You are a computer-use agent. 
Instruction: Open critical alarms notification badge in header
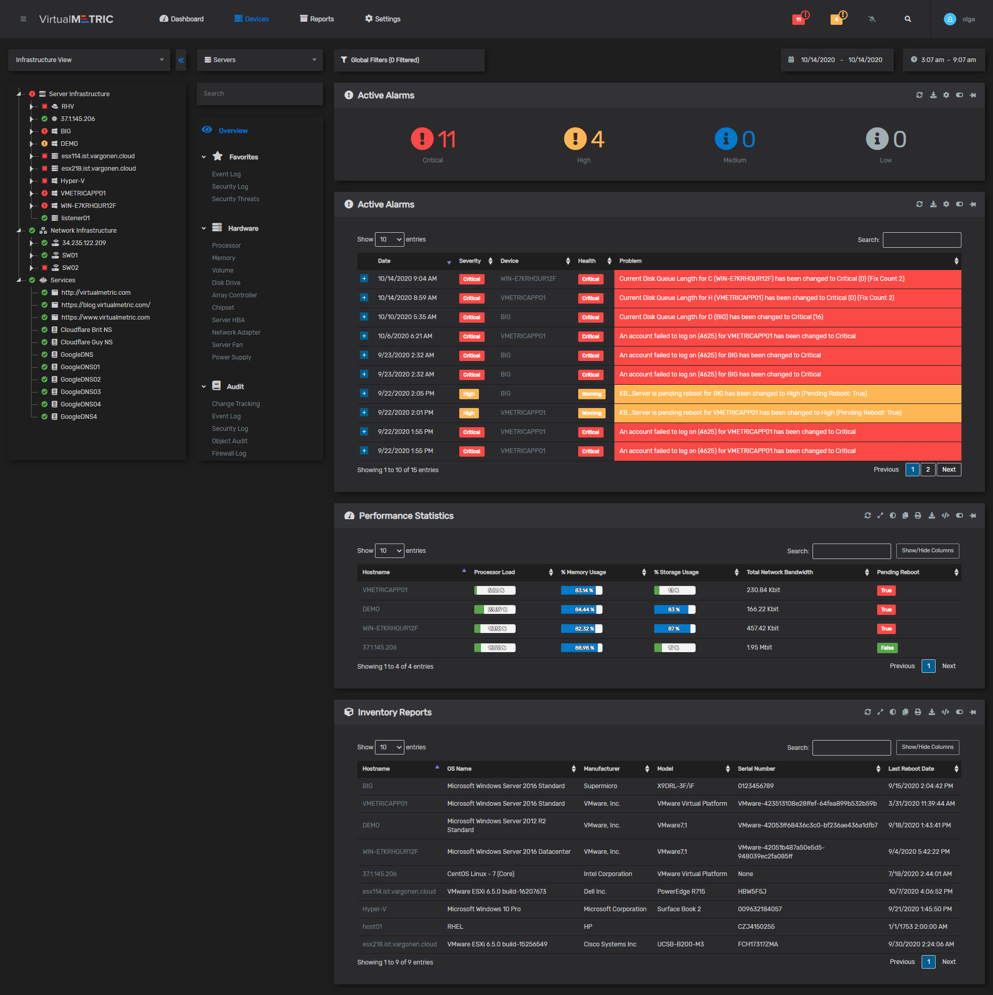click(x=799, y=19)
